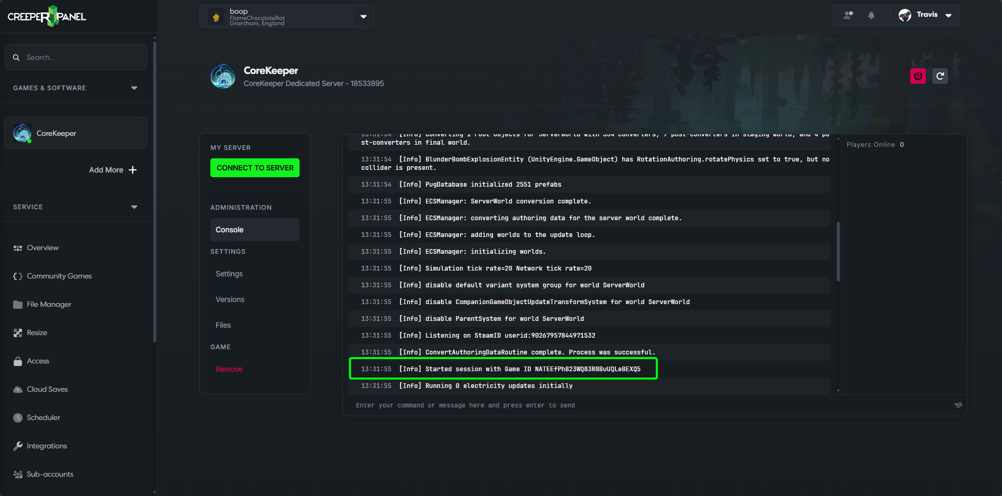
Task: Click the Scheduler clock icon
Action: [x=18, y=418]
